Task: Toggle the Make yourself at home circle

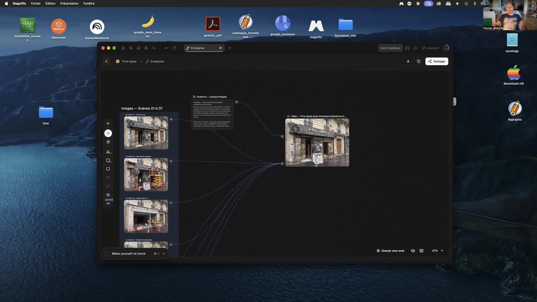Action: click(107, 254)
